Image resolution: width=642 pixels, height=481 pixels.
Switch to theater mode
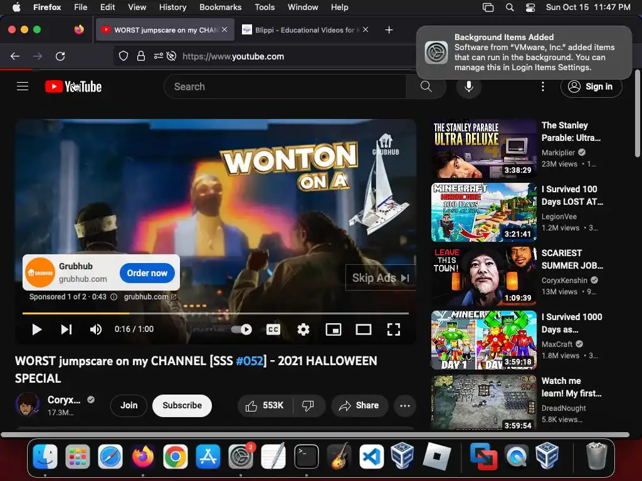point(363,329)
